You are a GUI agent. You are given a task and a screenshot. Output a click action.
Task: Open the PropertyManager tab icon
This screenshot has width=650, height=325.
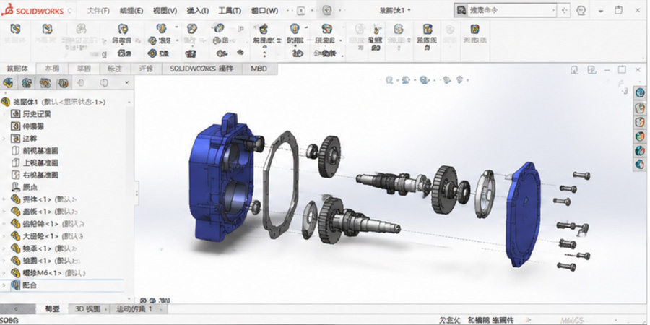[x=27, y=83]
